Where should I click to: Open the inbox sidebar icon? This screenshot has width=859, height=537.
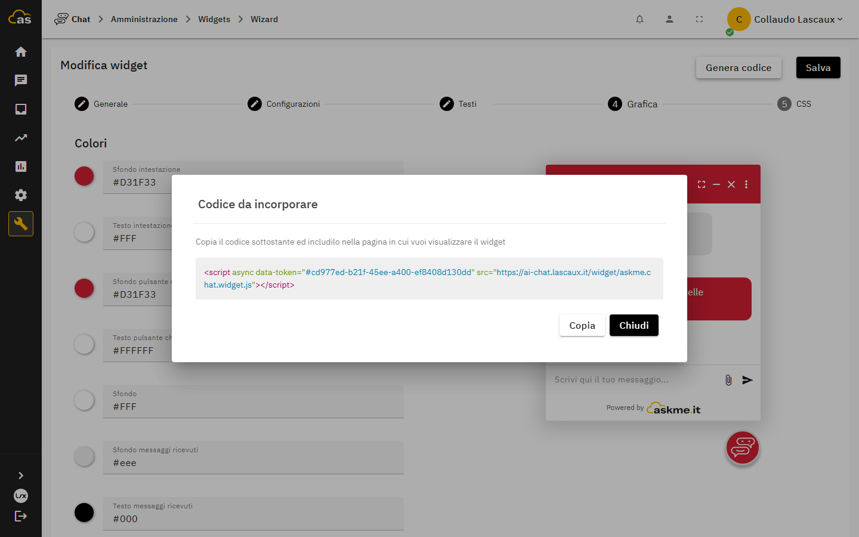pos(21,109)
